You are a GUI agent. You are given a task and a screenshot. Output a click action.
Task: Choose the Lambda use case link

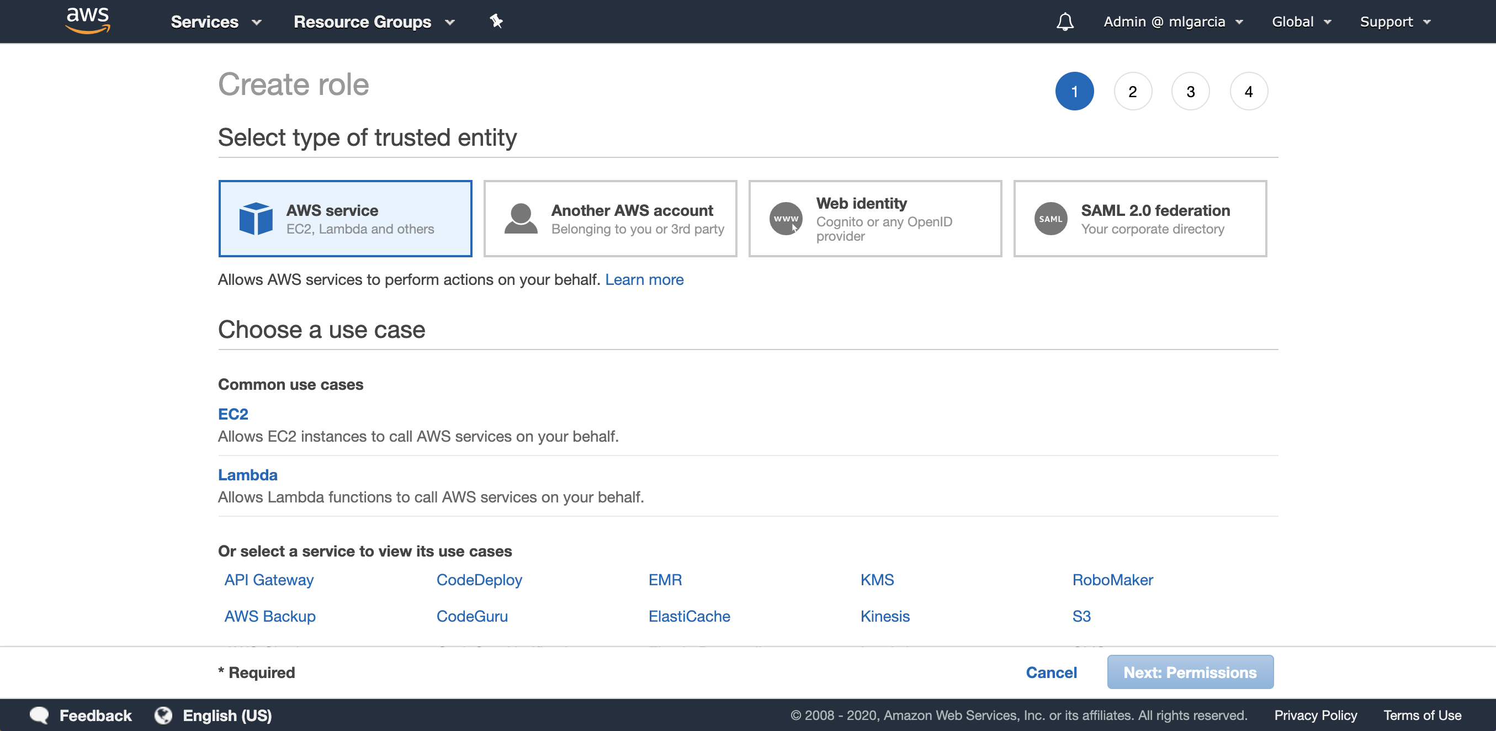247,474
